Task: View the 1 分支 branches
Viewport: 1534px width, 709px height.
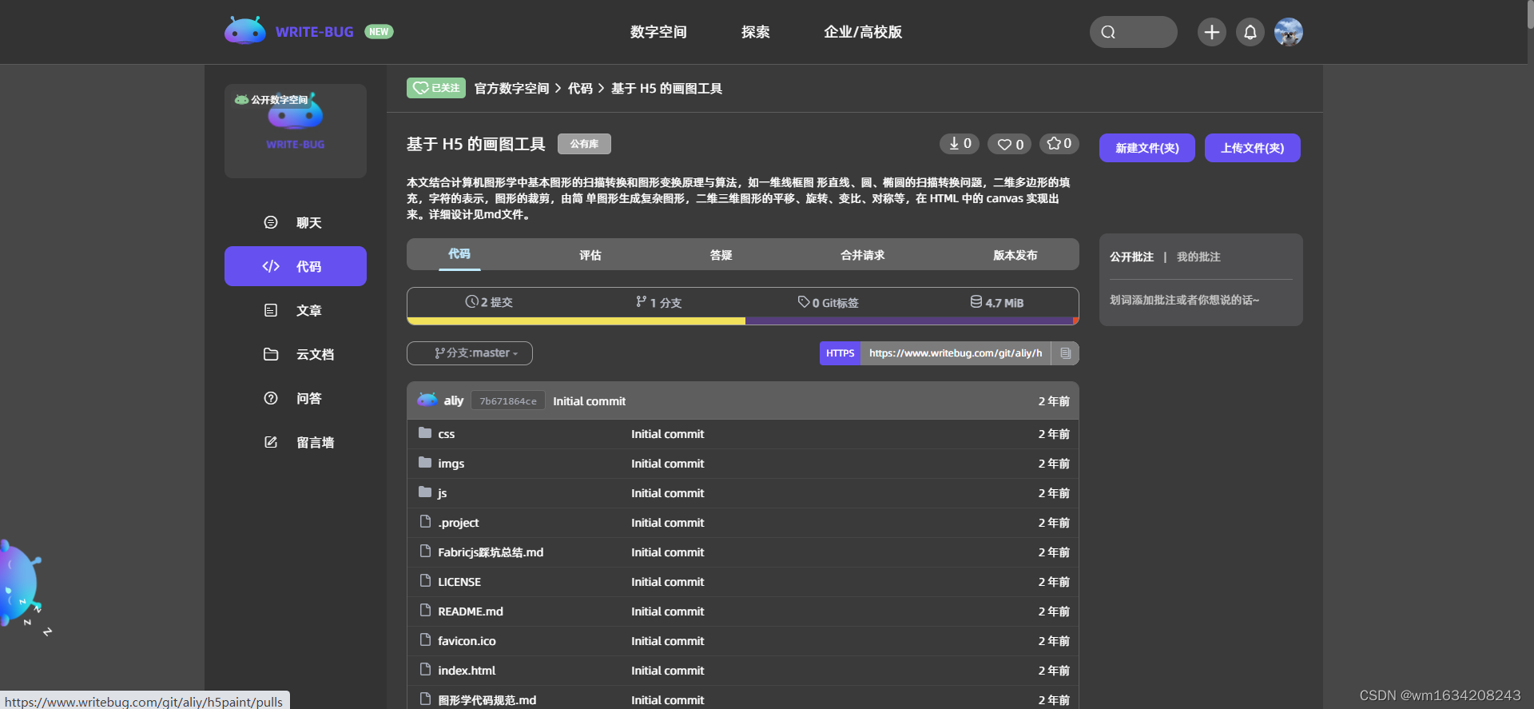Action: tap(658, 302)
